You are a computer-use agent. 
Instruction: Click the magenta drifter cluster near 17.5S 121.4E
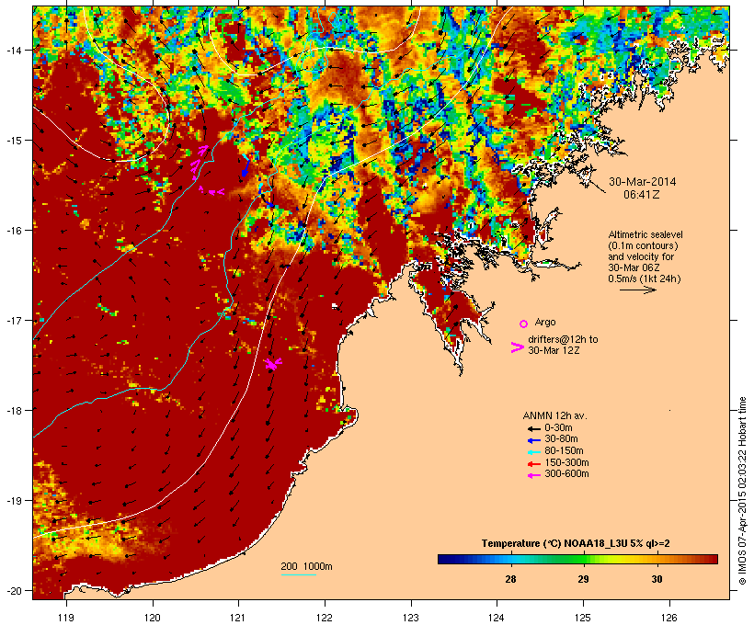[x=273, y=363]
